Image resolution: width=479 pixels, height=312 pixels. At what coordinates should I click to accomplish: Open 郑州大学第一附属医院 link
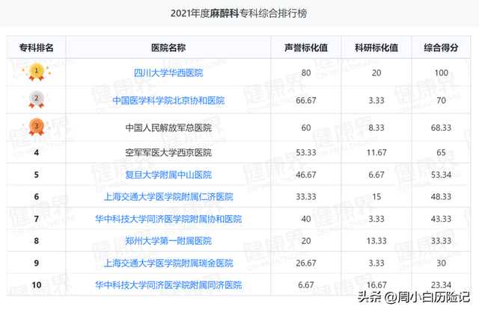tap(168, 240)
